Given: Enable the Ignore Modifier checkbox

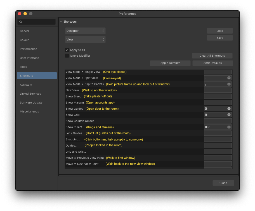Looking at the screenshot, I should pyautogui.click(x=67, y=56).
